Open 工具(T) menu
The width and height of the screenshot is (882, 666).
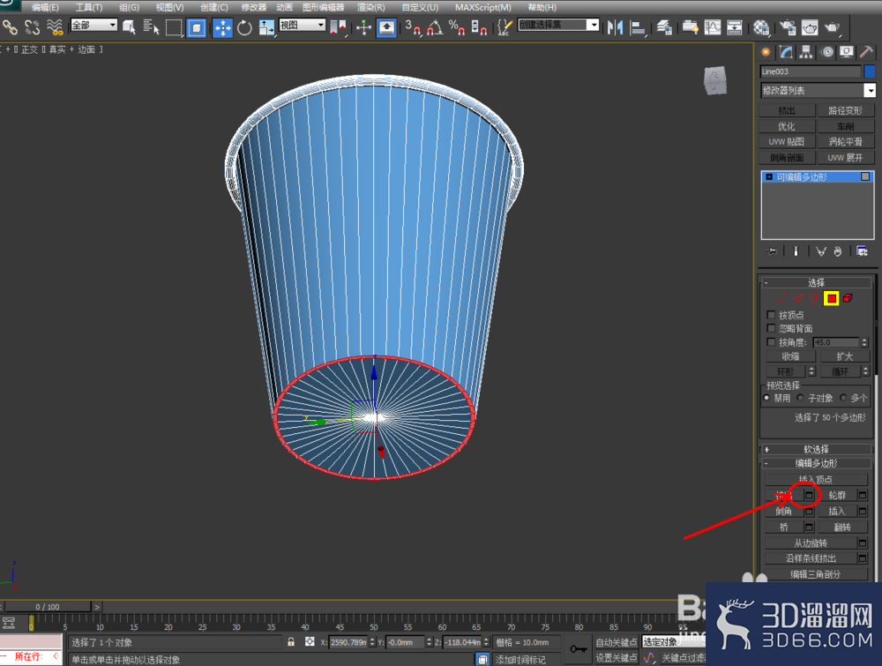coord(89,7)
